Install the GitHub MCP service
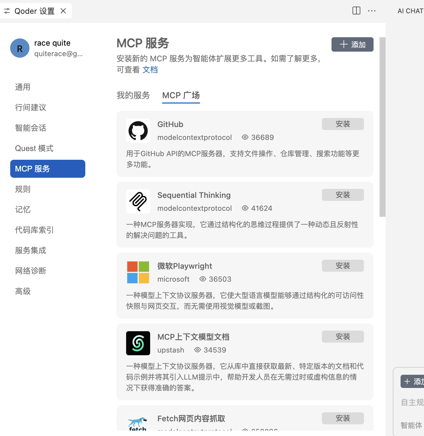 (343, 124)
